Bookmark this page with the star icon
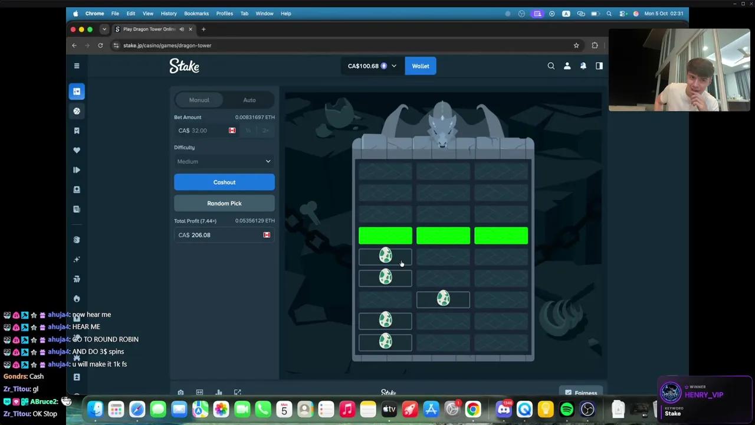The image size is (755, 425). pyautogui.click(x=576, y=45)
